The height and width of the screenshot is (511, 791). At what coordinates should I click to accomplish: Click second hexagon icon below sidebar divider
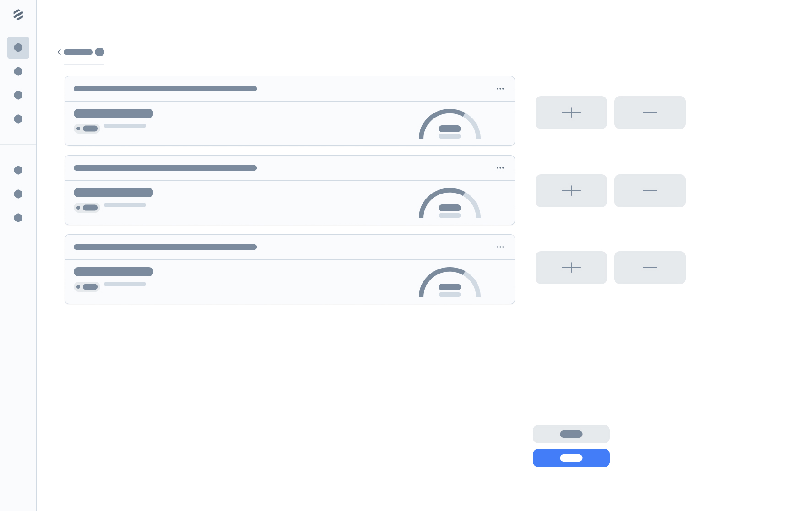click(18, 194)
